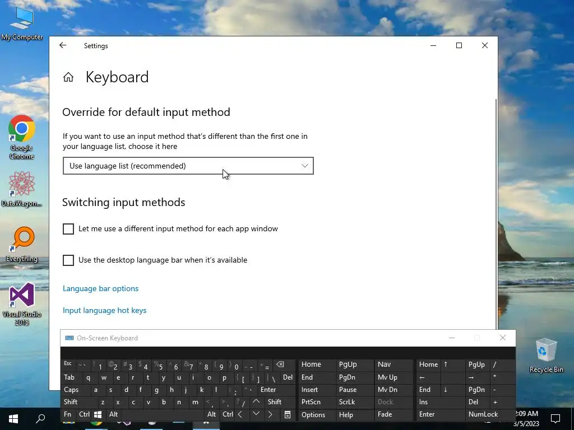Image resolution: width=574 pixels, height=430 pixels.
Task: Toggle ScrLk on the On-Screen Keyboard
Action: [355, 402]
